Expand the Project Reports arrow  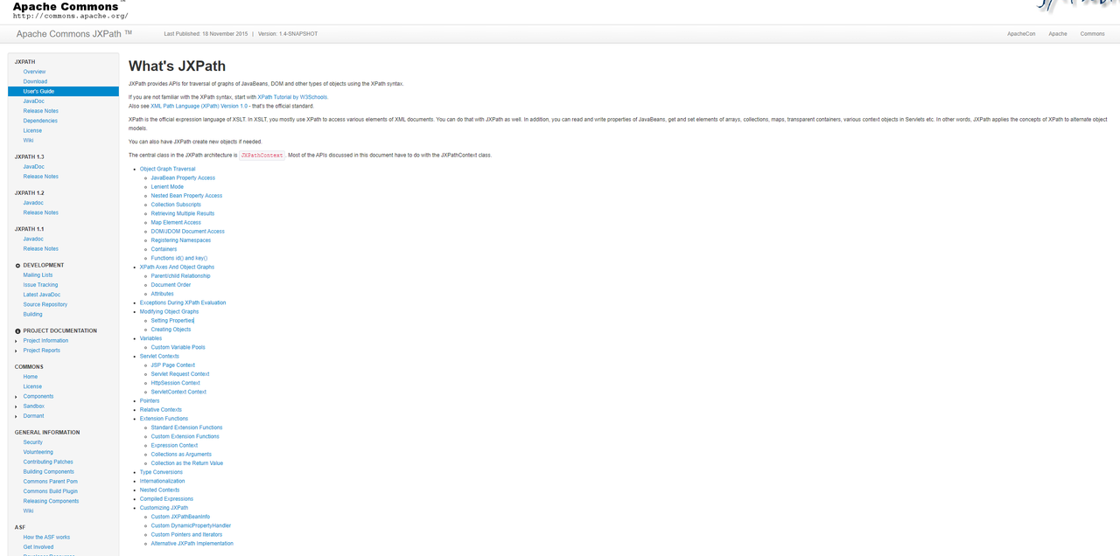(16, 351)
